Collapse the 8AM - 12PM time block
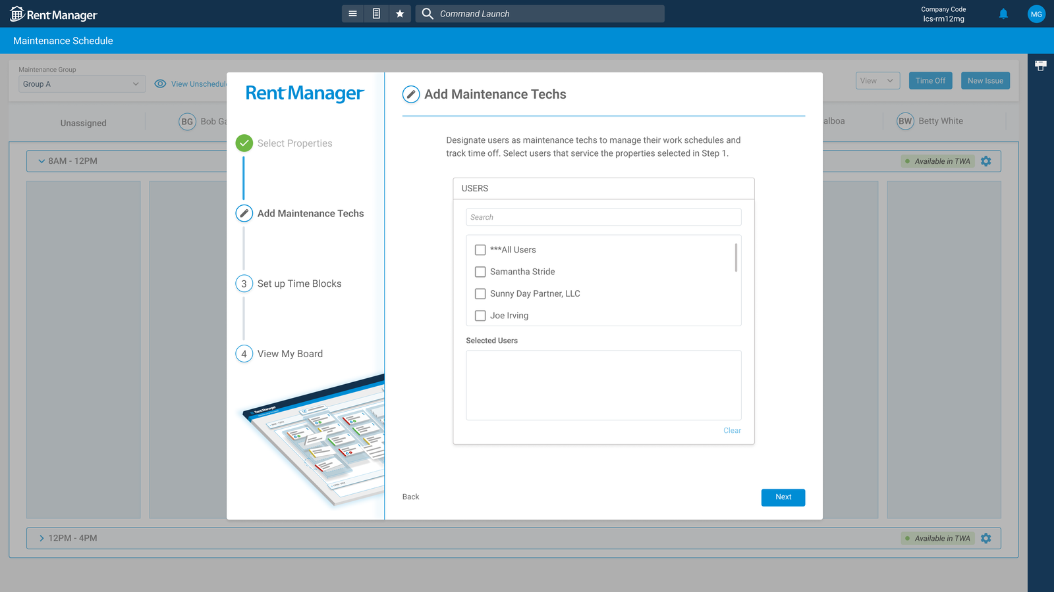Viewport: 1054px width, 592px height. [x=42, y=161]
